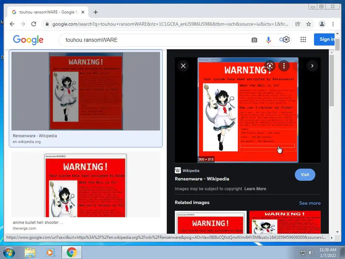This screenshot has width=345, height=259.
Task: Sign in to Google account
Action: pos(324,39)
